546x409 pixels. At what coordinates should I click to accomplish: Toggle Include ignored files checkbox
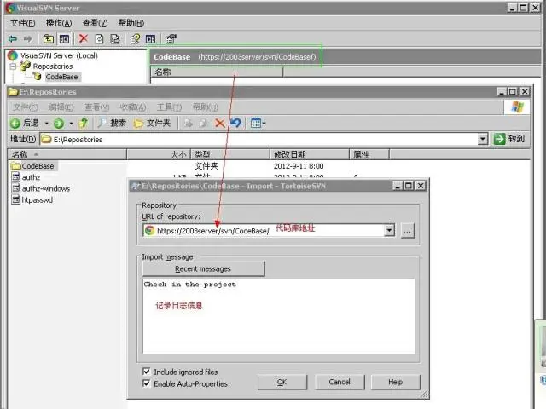point(147,372)
